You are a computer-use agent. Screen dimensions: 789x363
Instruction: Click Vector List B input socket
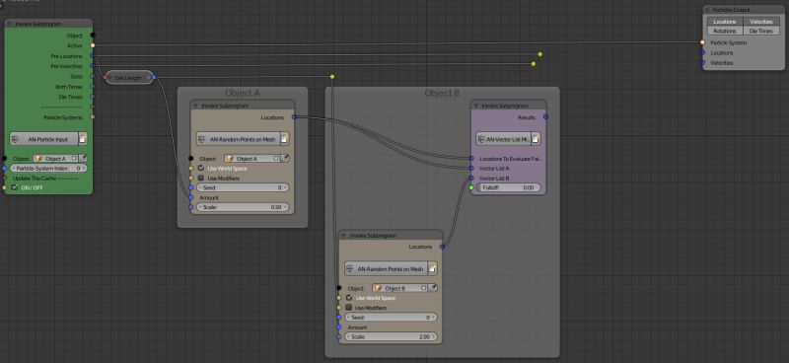coord(471,178)
